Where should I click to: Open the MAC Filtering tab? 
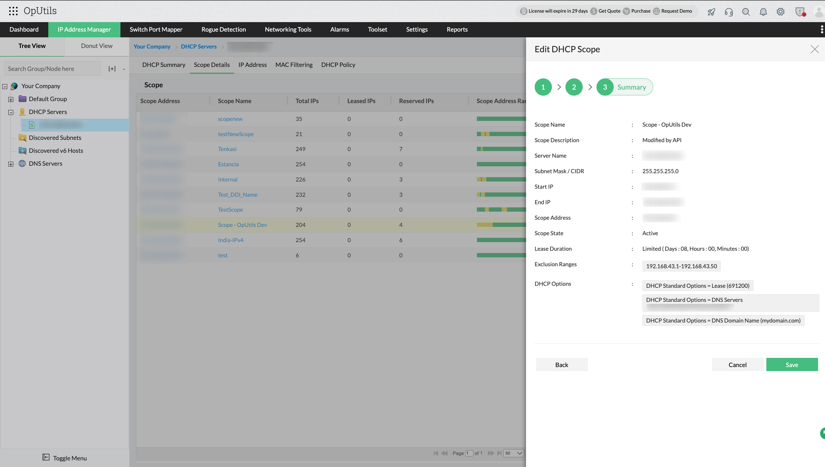(294, 65)
